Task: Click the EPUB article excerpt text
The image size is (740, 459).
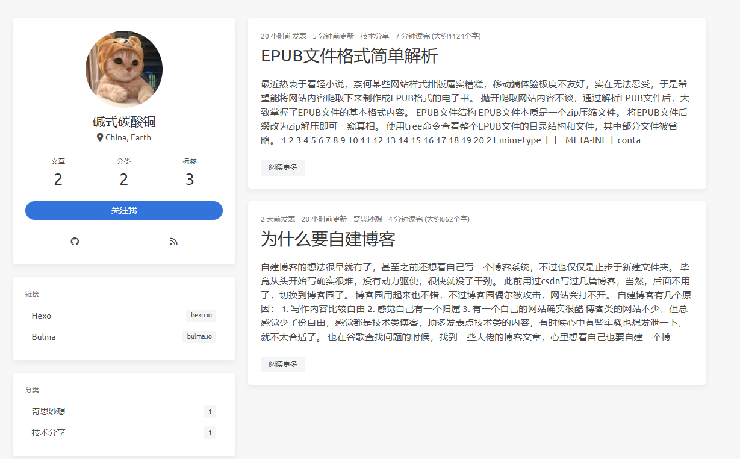Action: [x=476, y=112]
